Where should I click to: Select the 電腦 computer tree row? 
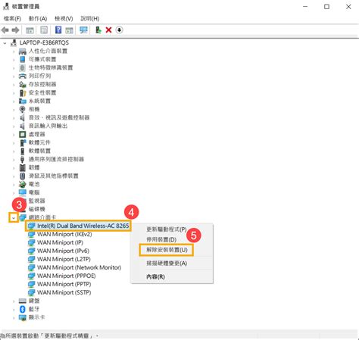click(34, 192)
